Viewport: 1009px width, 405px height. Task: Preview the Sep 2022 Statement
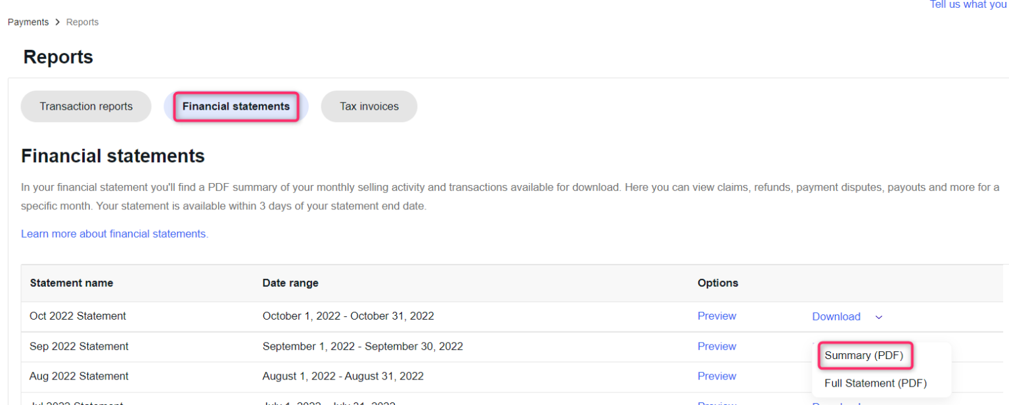tap(717, 346)
